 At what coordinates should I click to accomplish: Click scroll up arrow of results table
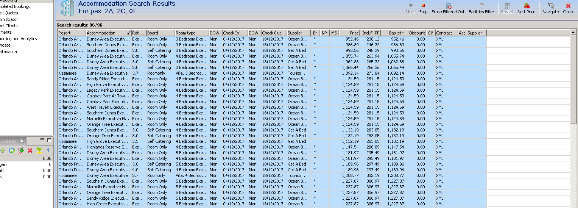[x=574, y=33]
